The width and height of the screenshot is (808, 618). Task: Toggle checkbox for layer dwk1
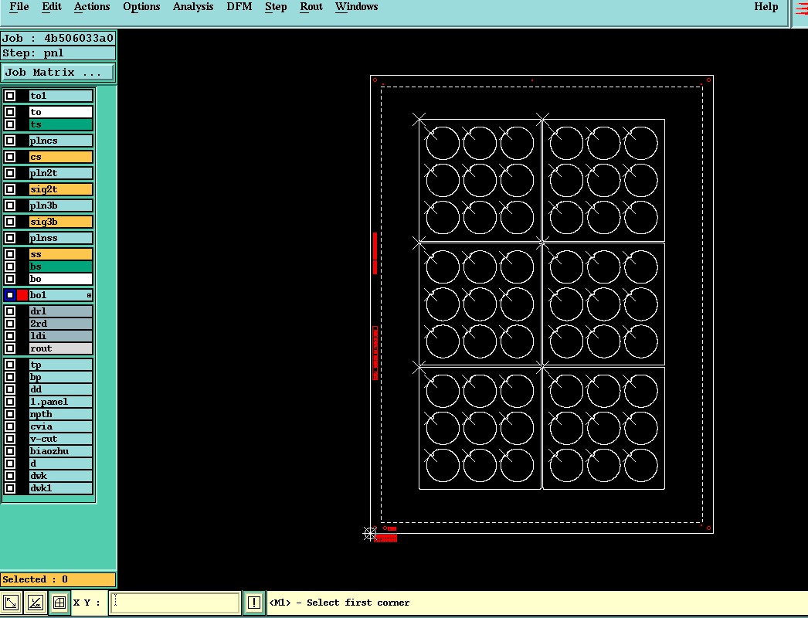(x=10, y=488)
